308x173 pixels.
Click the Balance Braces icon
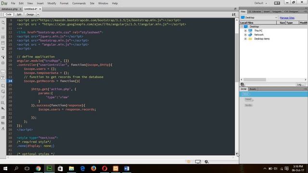(3, 63)
